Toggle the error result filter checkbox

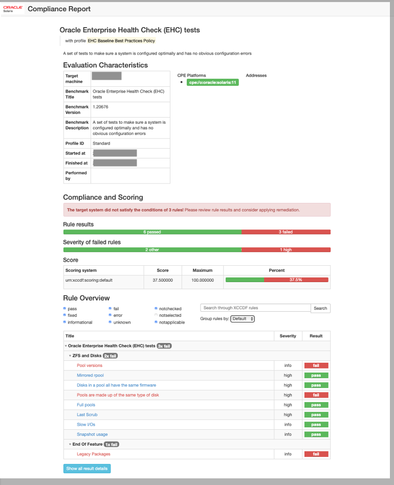pos(111,315)
